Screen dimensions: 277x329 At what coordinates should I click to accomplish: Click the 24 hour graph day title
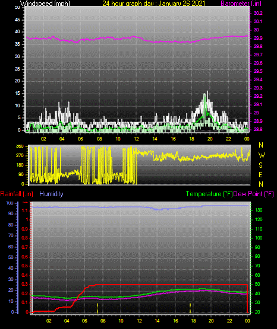153,3
